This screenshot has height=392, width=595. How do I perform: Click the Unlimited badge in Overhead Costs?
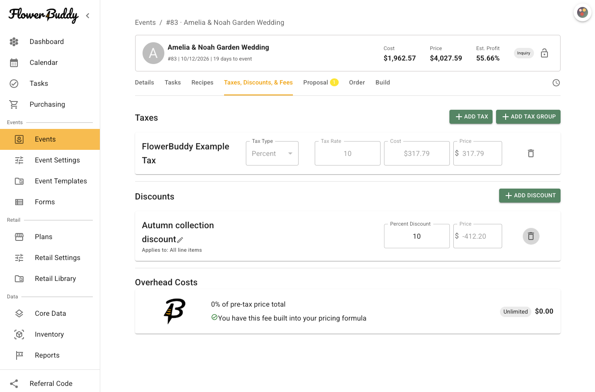516,311
